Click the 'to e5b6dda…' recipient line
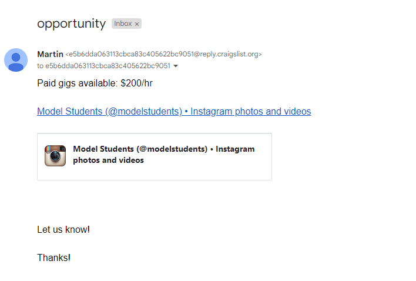 click(x=103, y=66)
